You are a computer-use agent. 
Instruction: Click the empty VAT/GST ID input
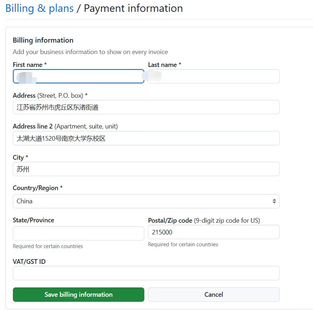(x=146, y=273)
